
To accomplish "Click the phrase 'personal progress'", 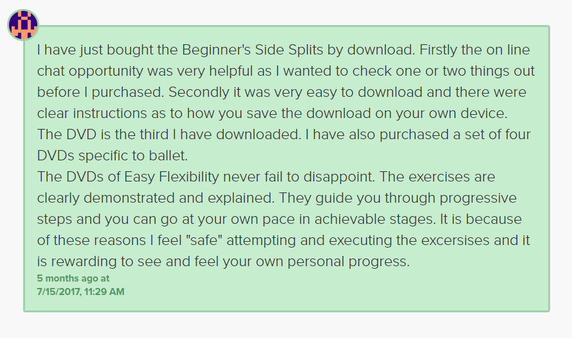I will 348,262.
